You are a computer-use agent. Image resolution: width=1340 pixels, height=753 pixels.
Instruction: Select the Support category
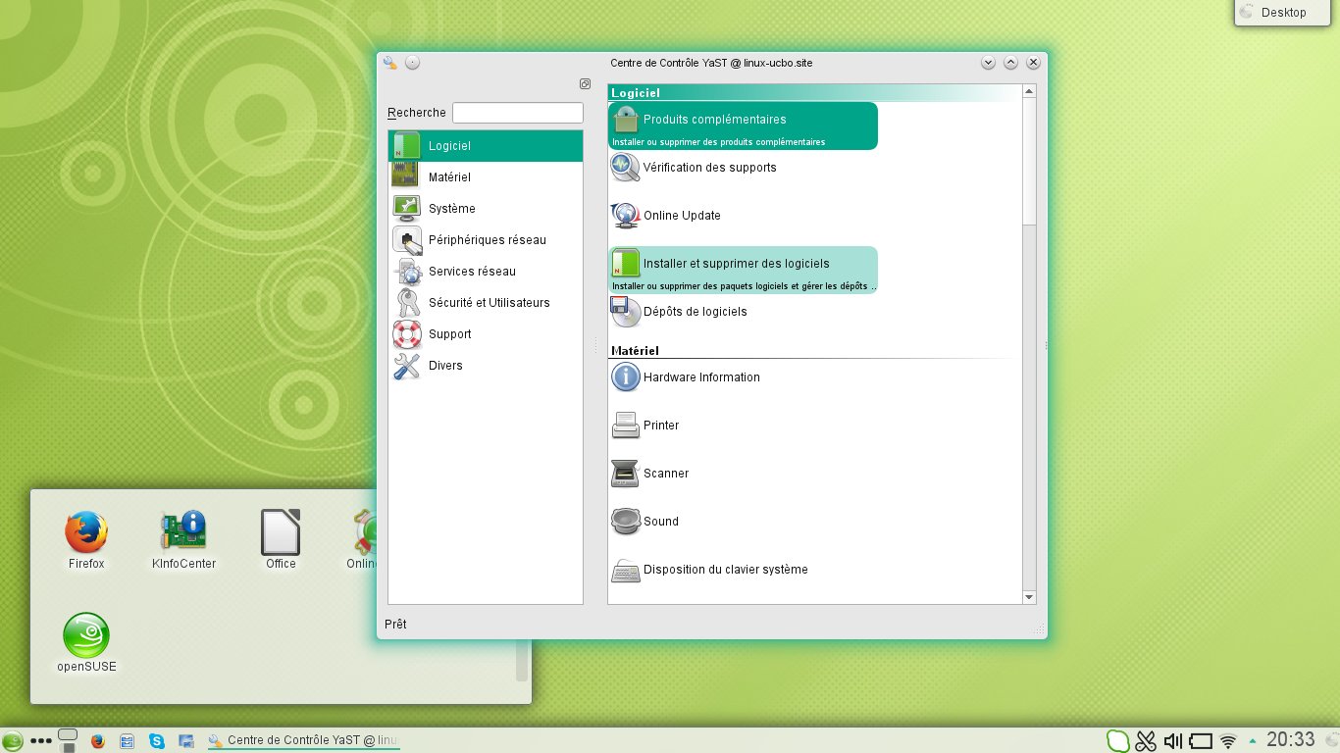tap(486, 334)
